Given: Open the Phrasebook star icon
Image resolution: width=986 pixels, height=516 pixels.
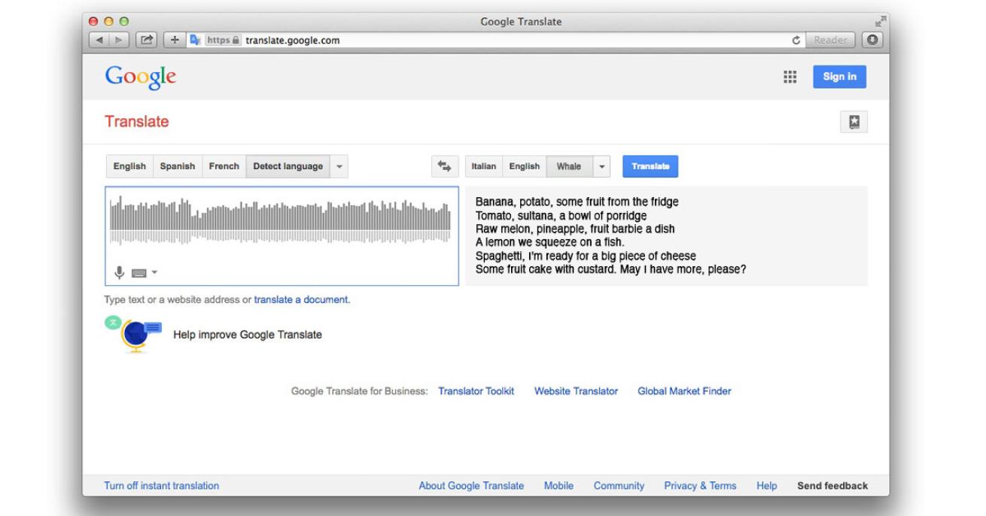Looking at the screenshot, I should [854, 123].
